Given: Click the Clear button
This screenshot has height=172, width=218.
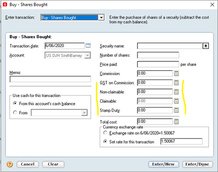Looking at the screenshot, I should click(x=53, y=164).
